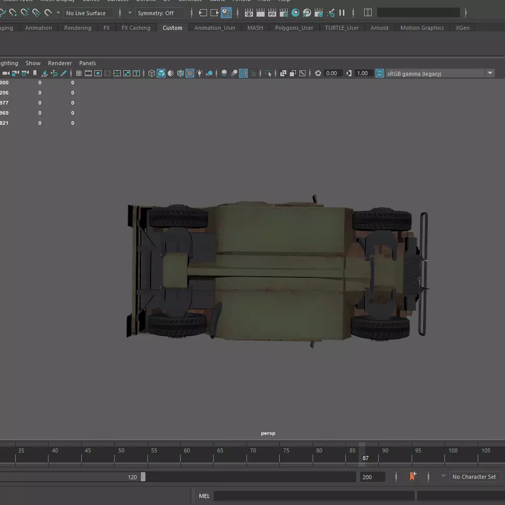The width and height of the screenshot is (505, 505).
Task: Click the isolate select icon
Action: (268, 73)
